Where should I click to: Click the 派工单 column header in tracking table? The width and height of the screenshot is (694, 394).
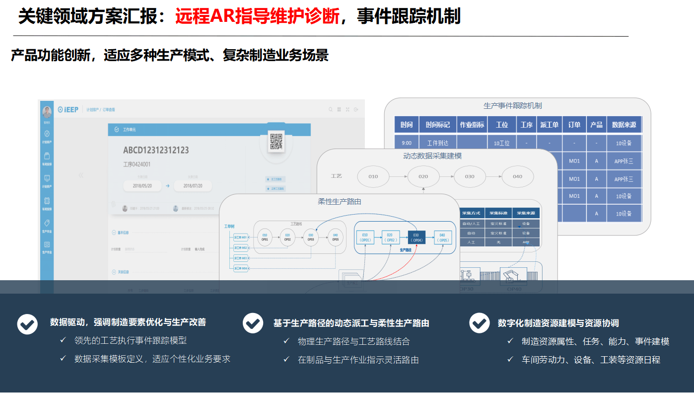click(549, 125)
